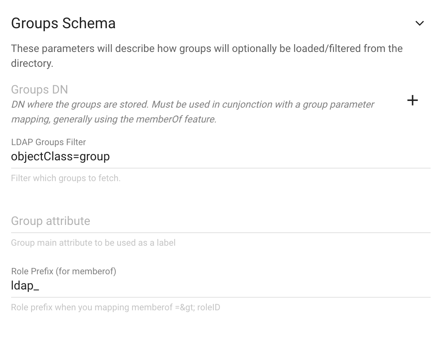Click the 'Group main attribute' helper text
Image resolution: width=441 pixels, height=337 pixels.
click(93, 242)
